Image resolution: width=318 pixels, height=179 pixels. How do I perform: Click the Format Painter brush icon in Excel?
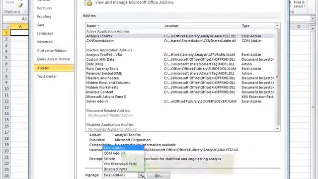click(20, 5)
